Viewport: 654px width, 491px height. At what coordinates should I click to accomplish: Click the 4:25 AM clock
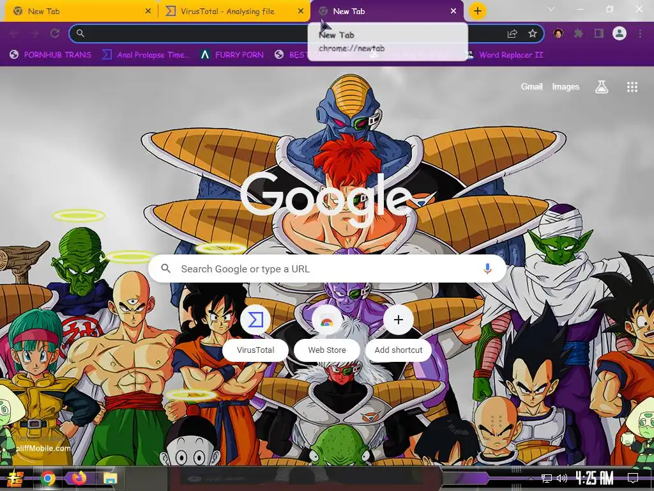(595, 478)
